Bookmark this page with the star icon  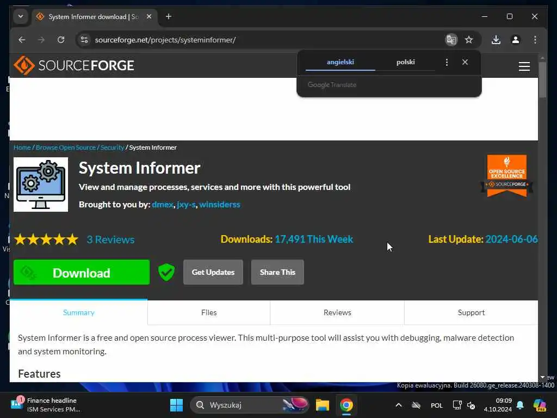(469, 40)
